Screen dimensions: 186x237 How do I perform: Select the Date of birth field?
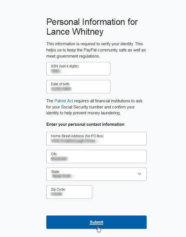78,87
